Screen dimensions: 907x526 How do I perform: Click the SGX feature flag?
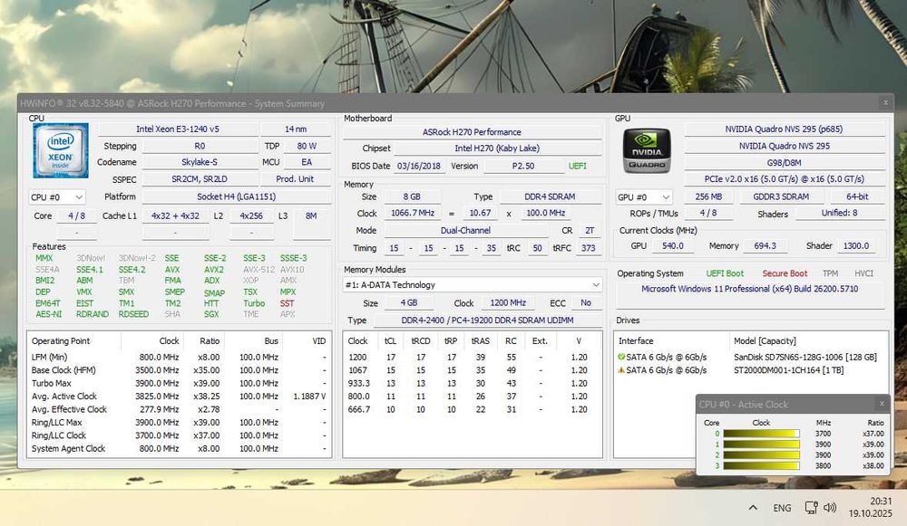pos(211,314)
